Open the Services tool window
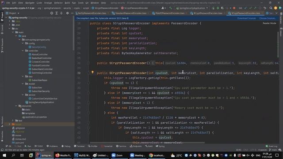The height and width of the screenshot is (159, 283). [x=121, y=146]
